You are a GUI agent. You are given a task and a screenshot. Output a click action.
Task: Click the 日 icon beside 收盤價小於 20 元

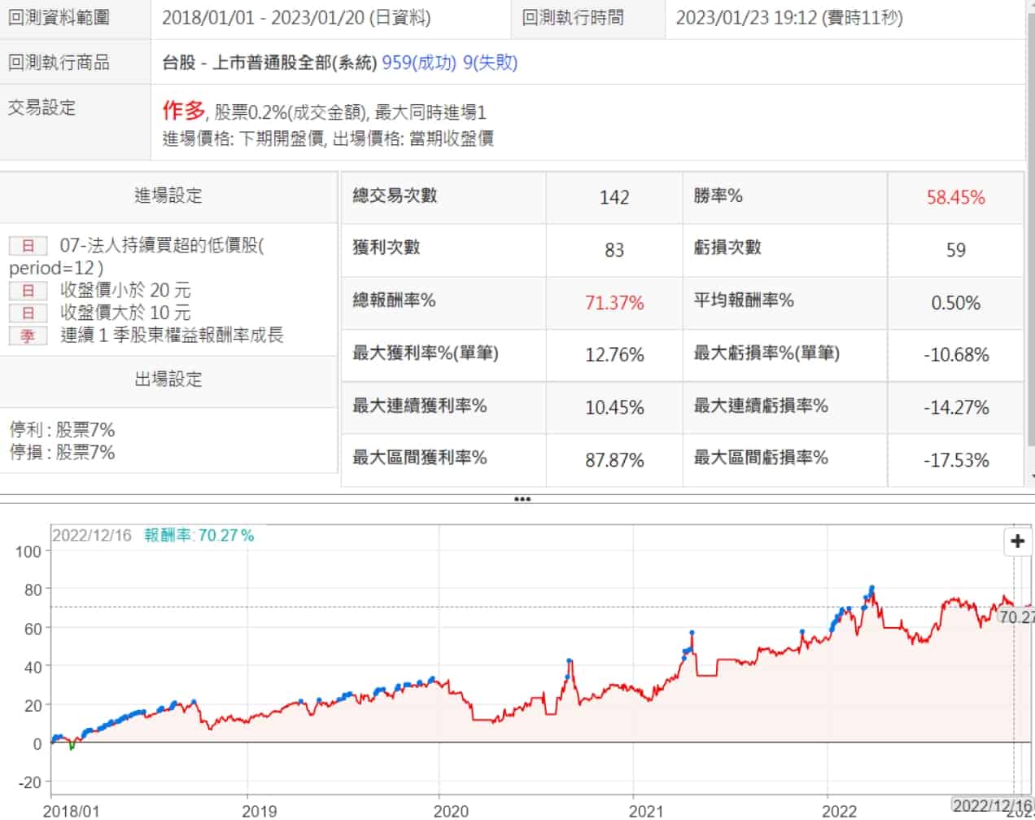coord(28,291)
